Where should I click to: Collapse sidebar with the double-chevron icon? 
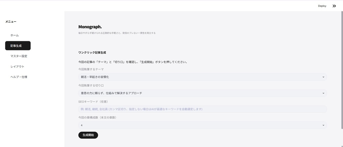pyautogui.click(x=334, y=6)
